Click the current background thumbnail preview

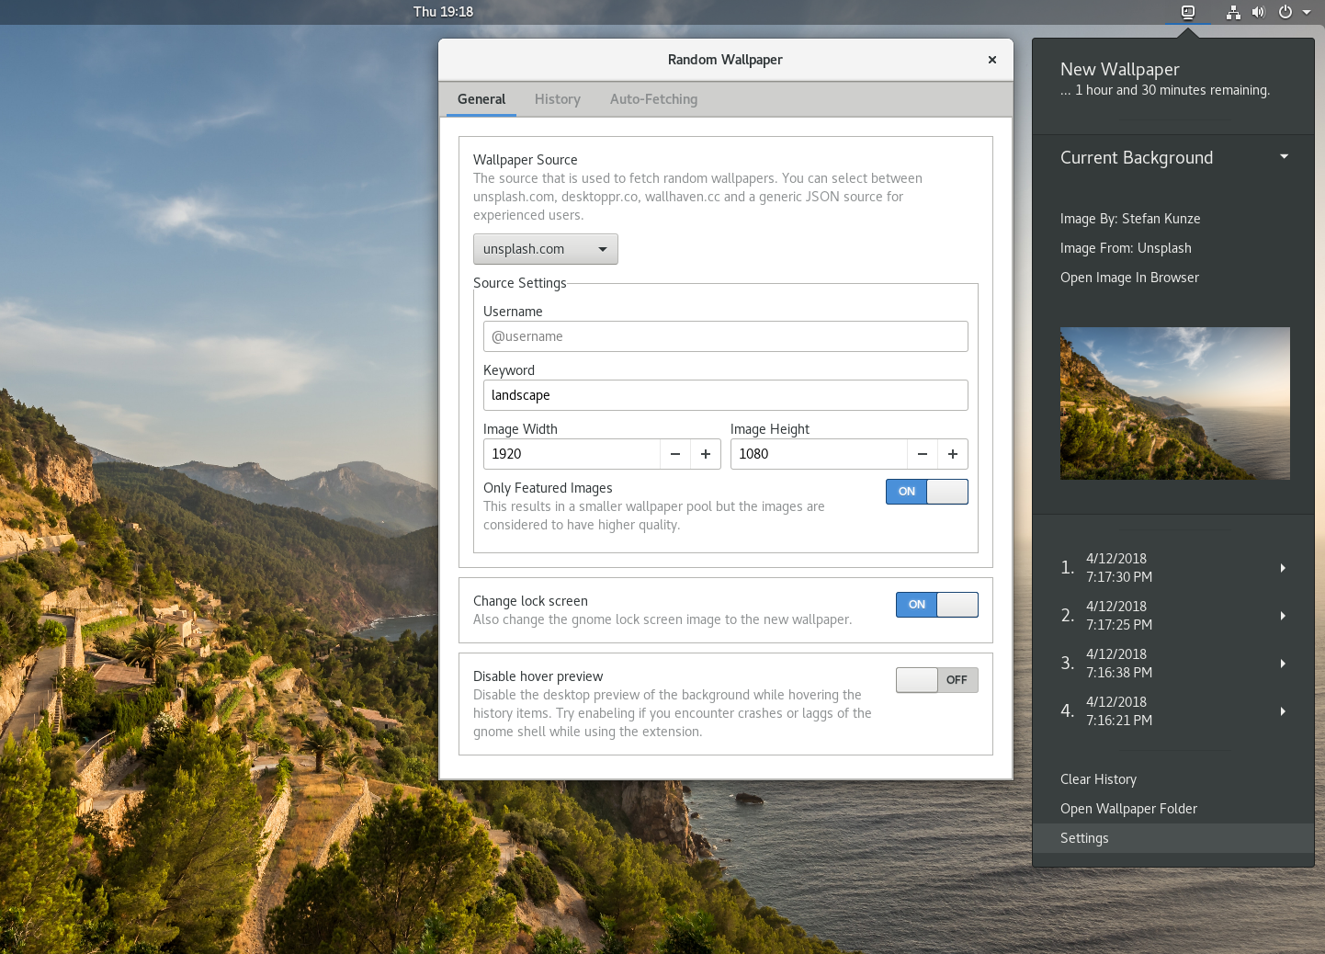[1174, 403]
